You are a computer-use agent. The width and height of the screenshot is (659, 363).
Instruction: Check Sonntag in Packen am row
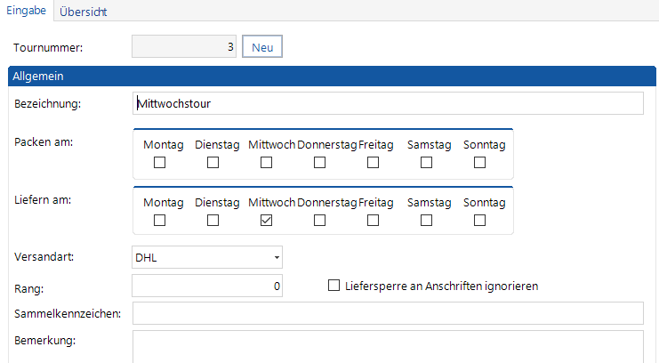pos(480,163)
